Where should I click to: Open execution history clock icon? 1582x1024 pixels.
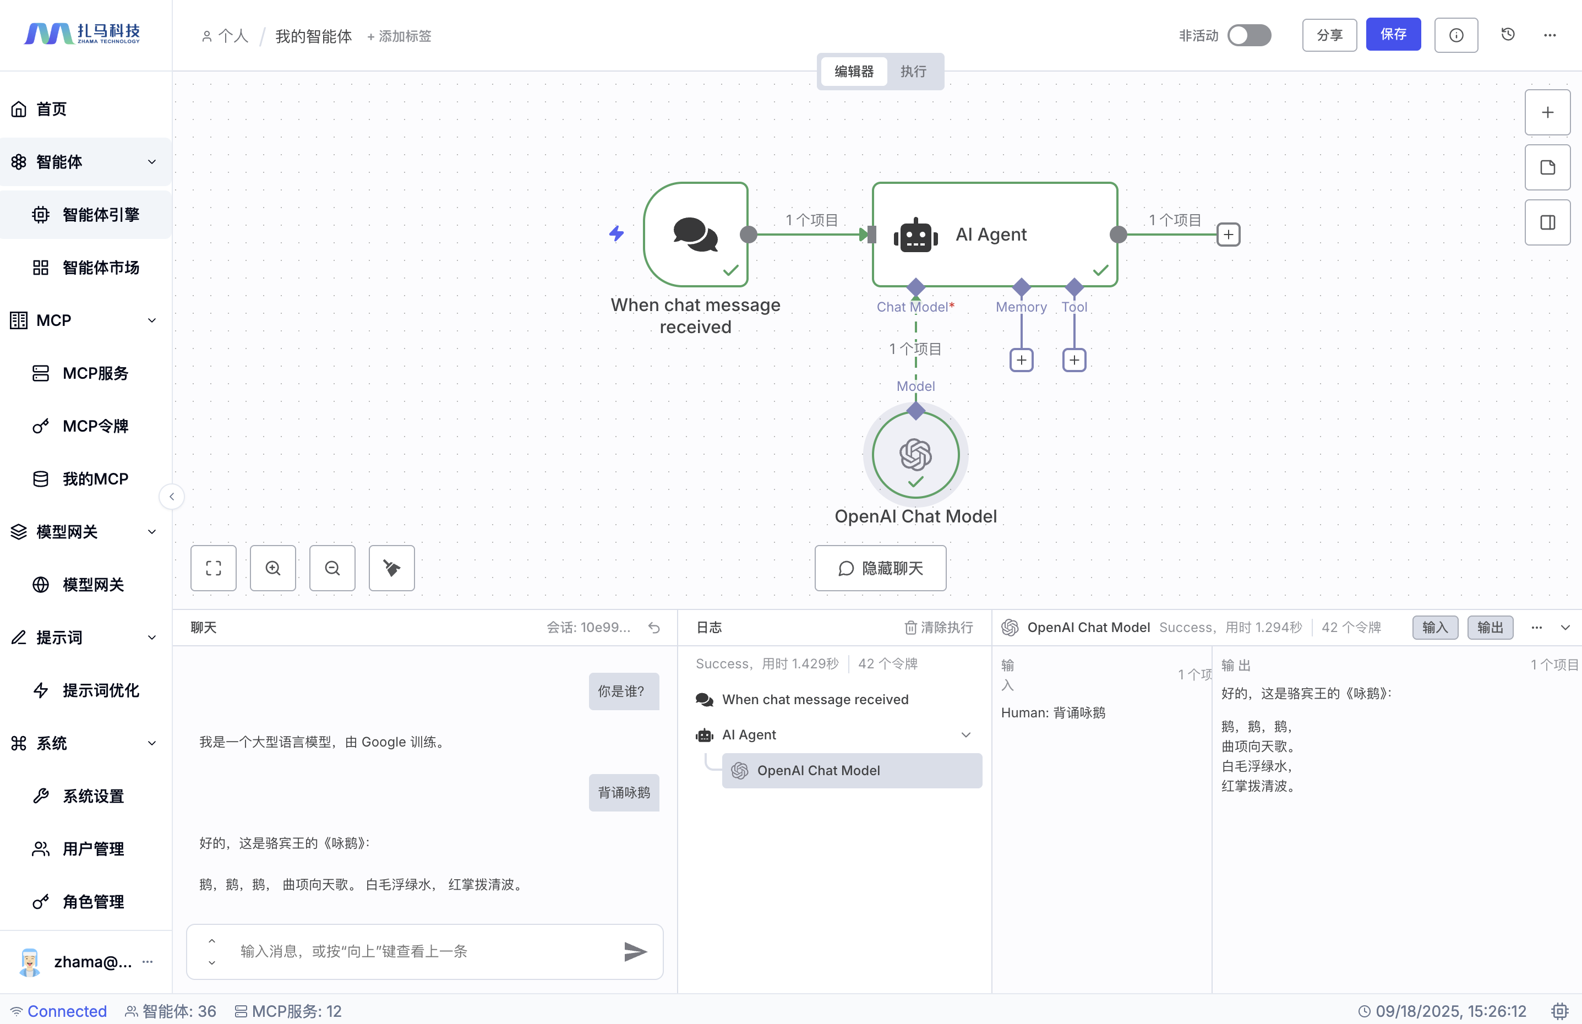(x=1508, y=35)
